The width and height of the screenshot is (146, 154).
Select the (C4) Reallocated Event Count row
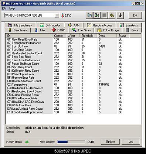click(74, 91)
